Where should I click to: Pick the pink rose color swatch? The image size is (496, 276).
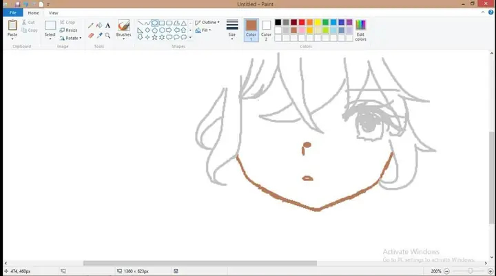302,30
